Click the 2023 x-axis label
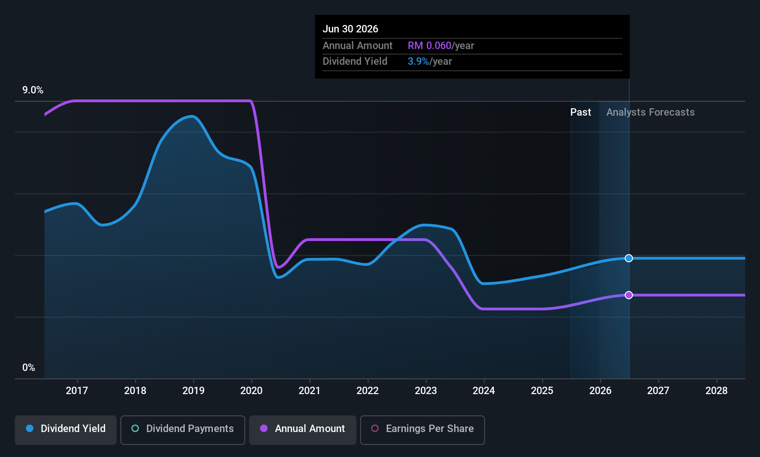 tap(426, 391)
